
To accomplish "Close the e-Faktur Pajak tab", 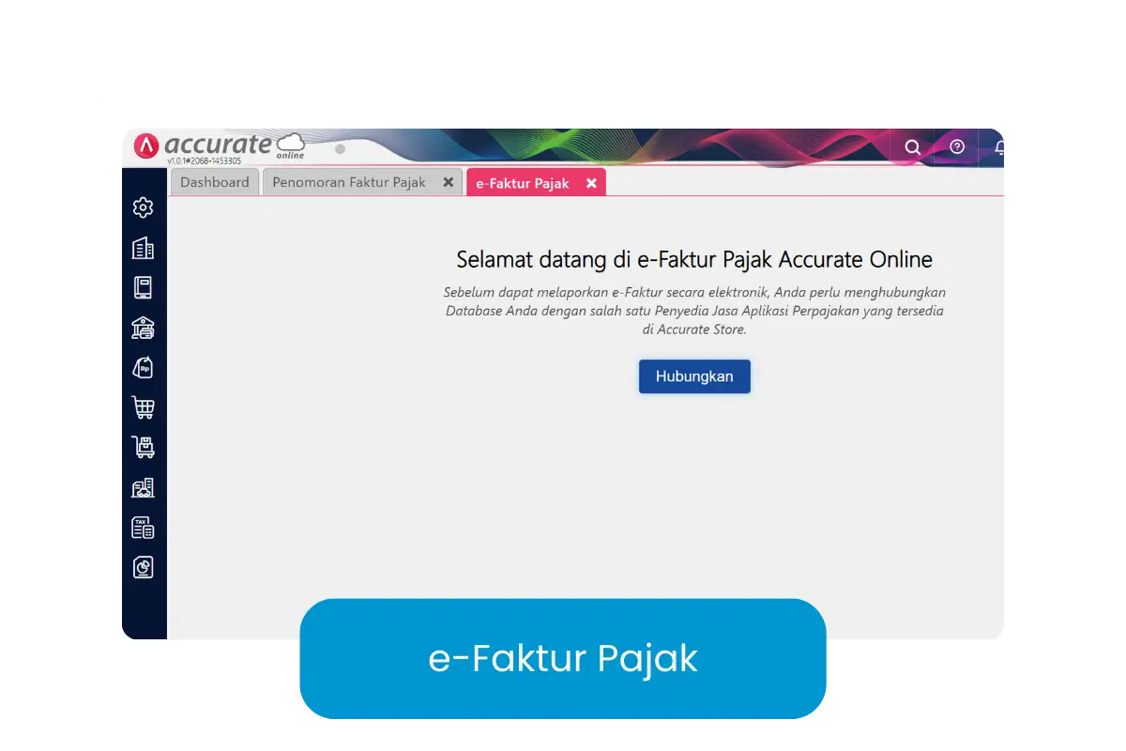I will [591, 183].
